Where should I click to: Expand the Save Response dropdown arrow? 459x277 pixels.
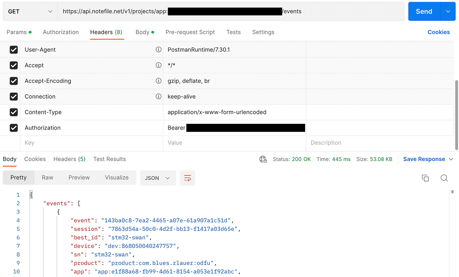pos(451,159)
